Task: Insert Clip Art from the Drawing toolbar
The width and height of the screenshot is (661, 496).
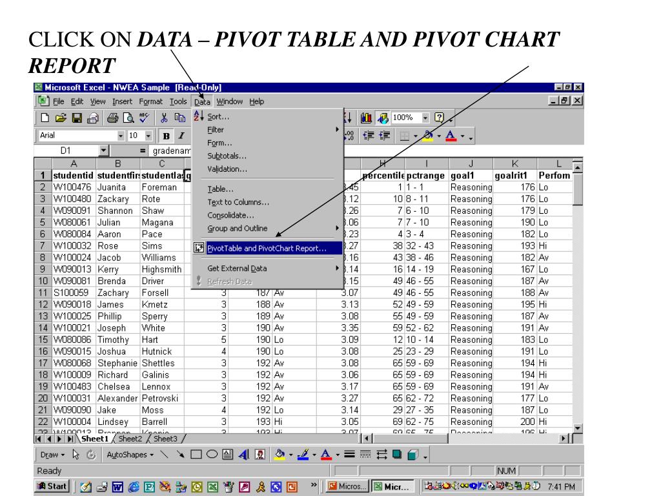Action: click(x=260, y=454)
